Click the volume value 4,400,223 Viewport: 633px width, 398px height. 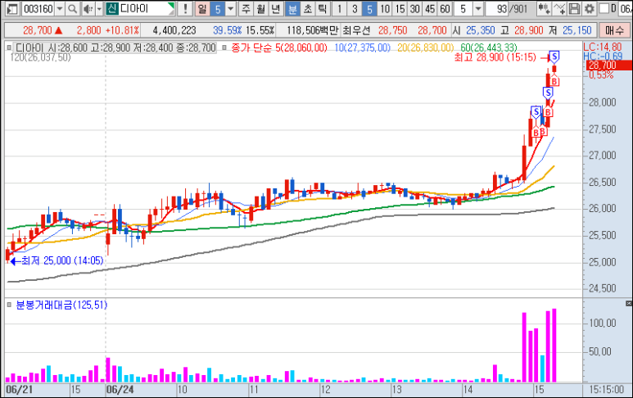174,30
